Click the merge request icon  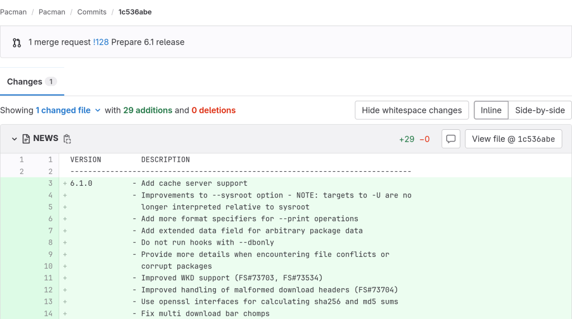point(17,43)
